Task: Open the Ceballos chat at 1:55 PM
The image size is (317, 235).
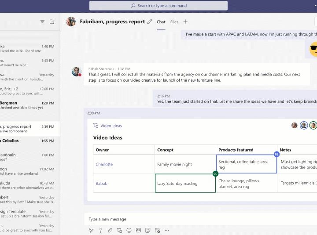Action: click(30, 143)
